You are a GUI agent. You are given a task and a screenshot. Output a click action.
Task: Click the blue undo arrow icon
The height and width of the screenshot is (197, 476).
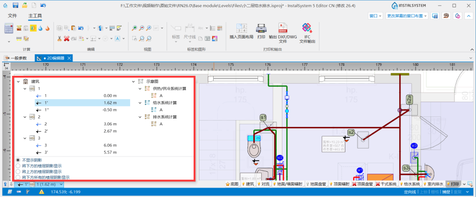pyautogui.click(x=81, y=28)
